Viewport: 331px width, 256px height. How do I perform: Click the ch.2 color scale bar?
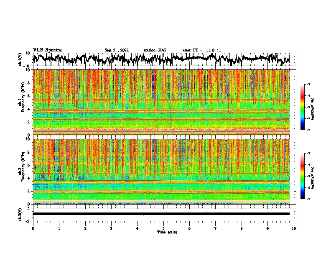pyautogui.click(x=303, y=176)
